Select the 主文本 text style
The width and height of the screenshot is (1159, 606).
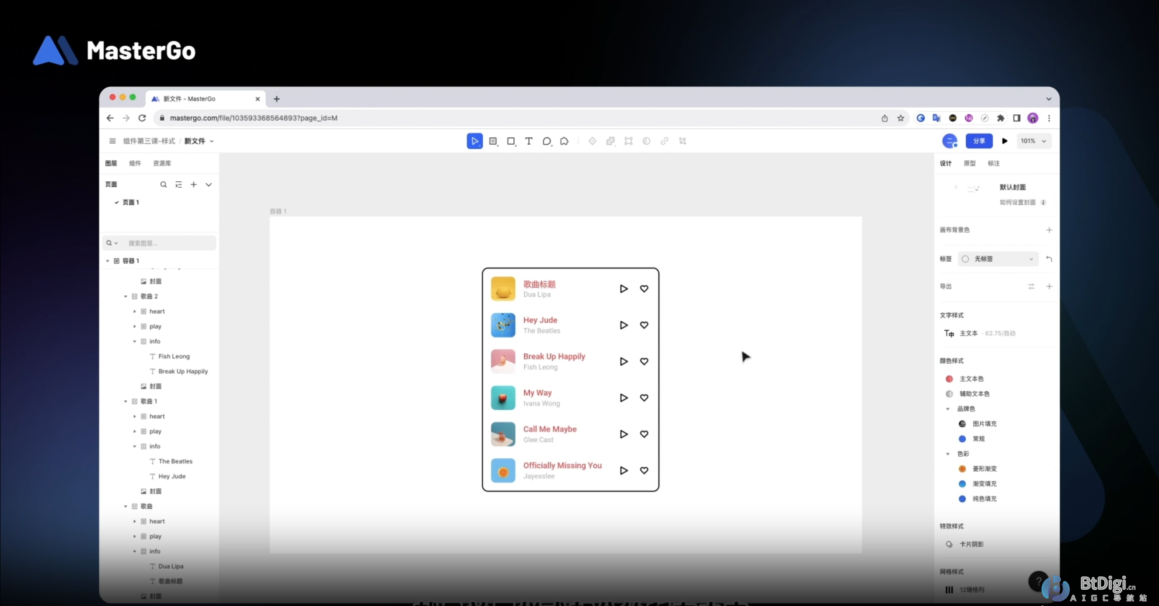point(969,333)
